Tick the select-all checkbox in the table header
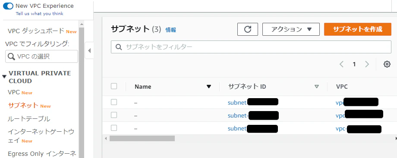 [114, 86]
